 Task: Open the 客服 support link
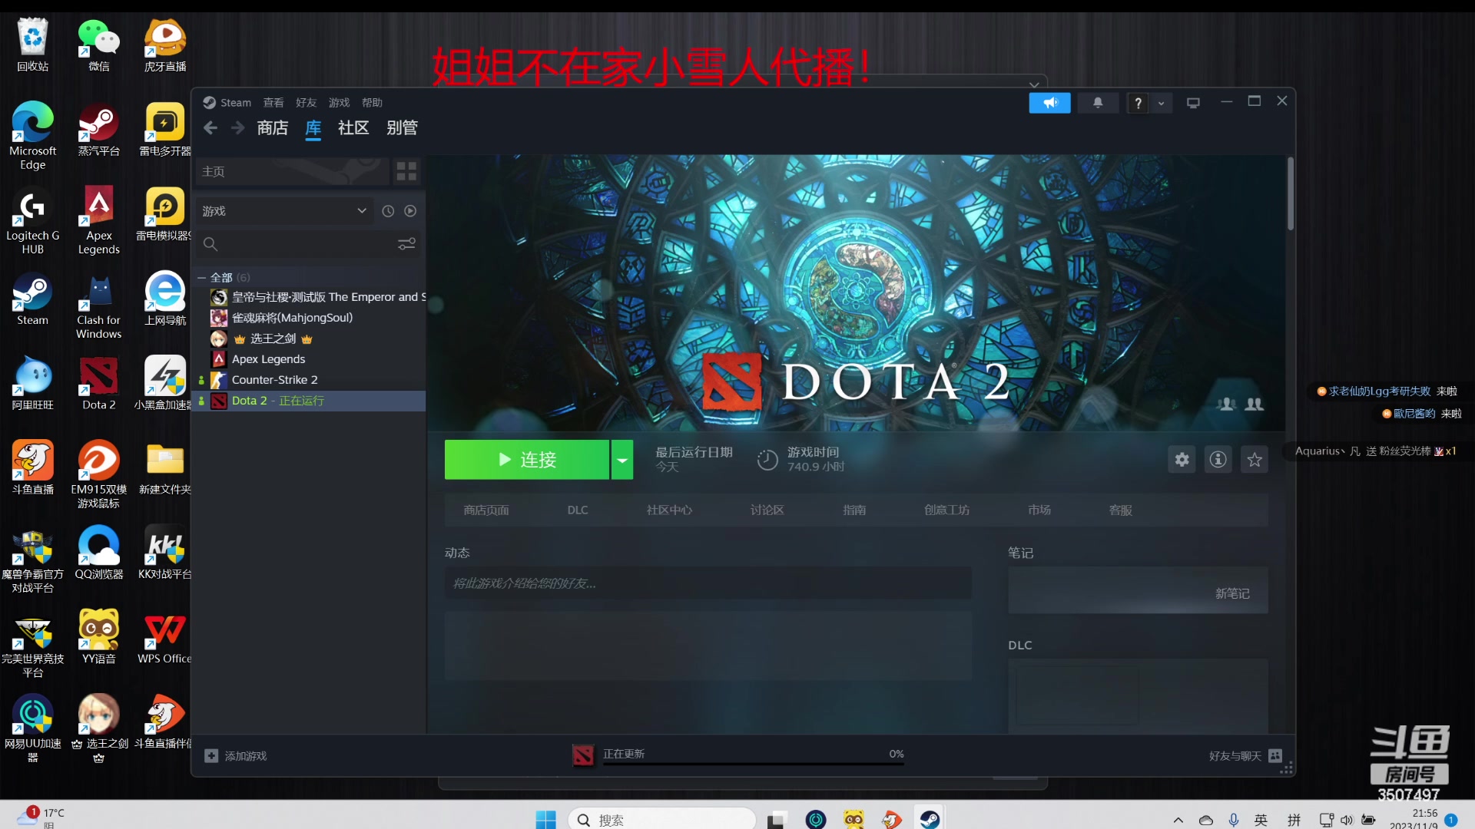(1121, 510)
